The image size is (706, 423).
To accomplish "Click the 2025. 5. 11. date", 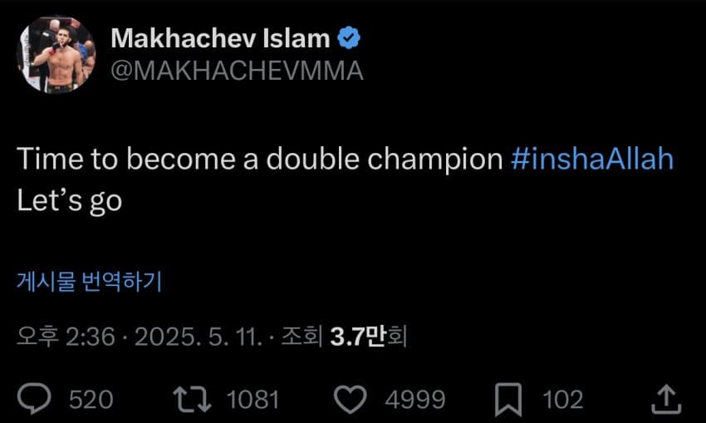I will pos(199,336).
